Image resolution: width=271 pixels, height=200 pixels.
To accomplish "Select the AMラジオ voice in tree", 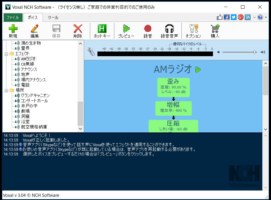I will coord(28,59).
